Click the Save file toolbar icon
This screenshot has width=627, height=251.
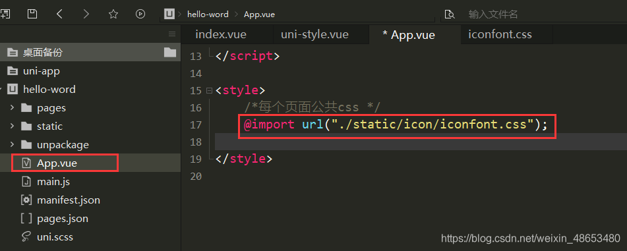[x=32, y=14]
